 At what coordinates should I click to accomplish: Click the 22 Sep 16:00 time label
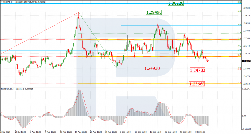pyautogui.click(x=171, y=132)
